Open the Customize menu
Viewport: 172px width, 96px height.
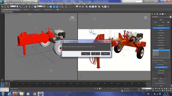(x=68, y=4)
